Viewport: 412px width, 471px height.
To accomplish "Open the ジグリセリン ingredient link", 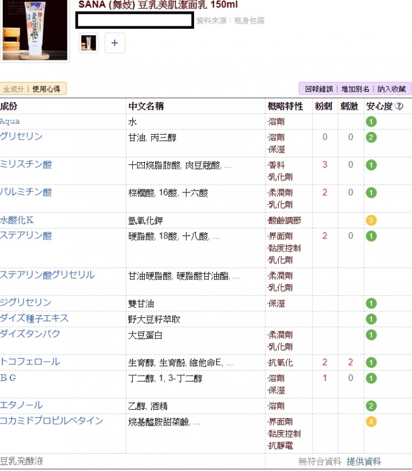I will tap(26, 303).
